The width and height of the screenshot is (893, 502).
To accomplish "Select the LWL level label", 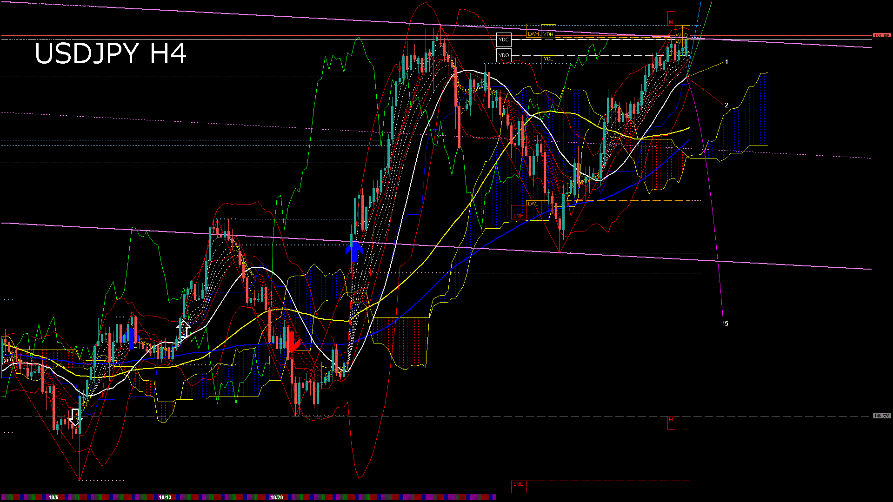I will click(x=533, y=204).
